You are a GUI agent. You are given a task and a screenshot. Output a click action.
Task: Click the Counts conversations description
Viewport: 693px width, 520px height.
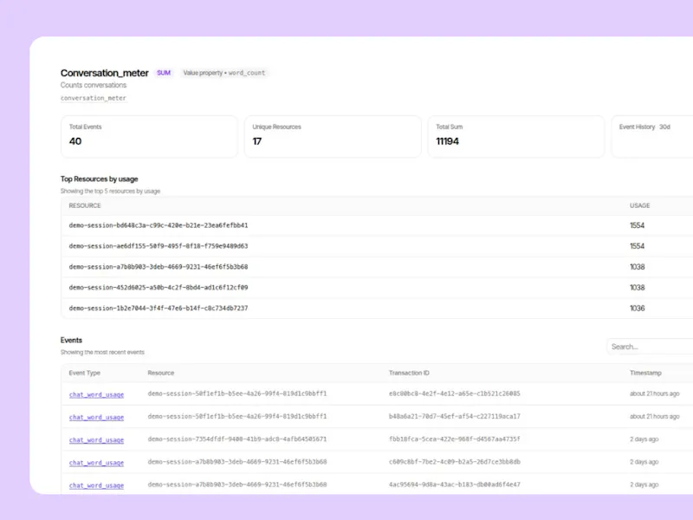(x=94, y=85)
